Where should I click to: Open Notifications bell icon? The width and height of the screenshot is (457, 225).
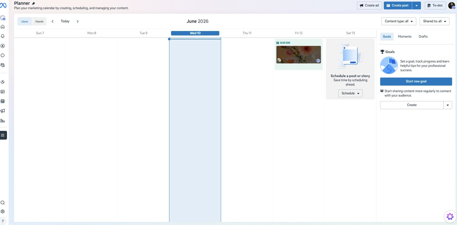tap(3, 36)
